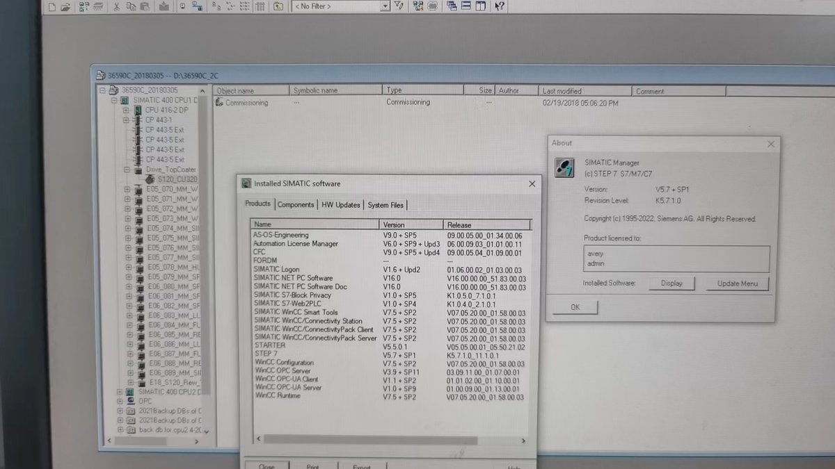This screenshot has height=469, width=835.
Task: Switch to the Products tab
Action: tap(257, 204)
